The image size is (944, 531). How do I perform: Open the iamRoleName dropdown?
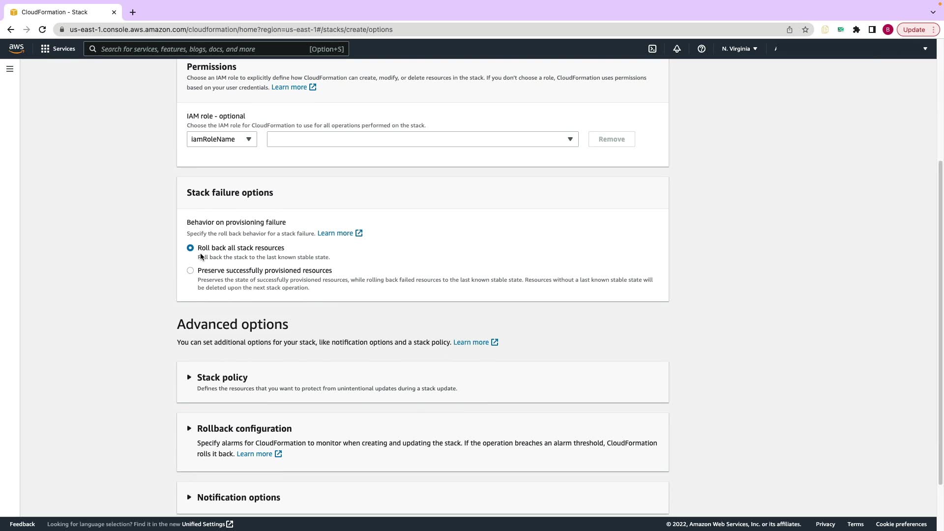[x=222, y=139]
